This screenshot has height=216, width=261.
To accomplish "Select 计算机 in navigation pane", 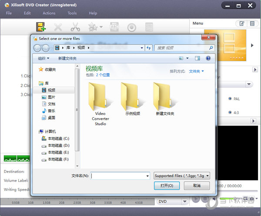I will tap(47, 132).
